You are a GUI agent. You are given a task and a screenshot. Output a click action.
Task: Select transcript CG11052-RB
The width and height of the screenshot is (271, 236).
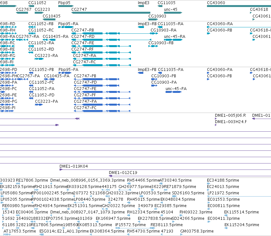[32, 27]
